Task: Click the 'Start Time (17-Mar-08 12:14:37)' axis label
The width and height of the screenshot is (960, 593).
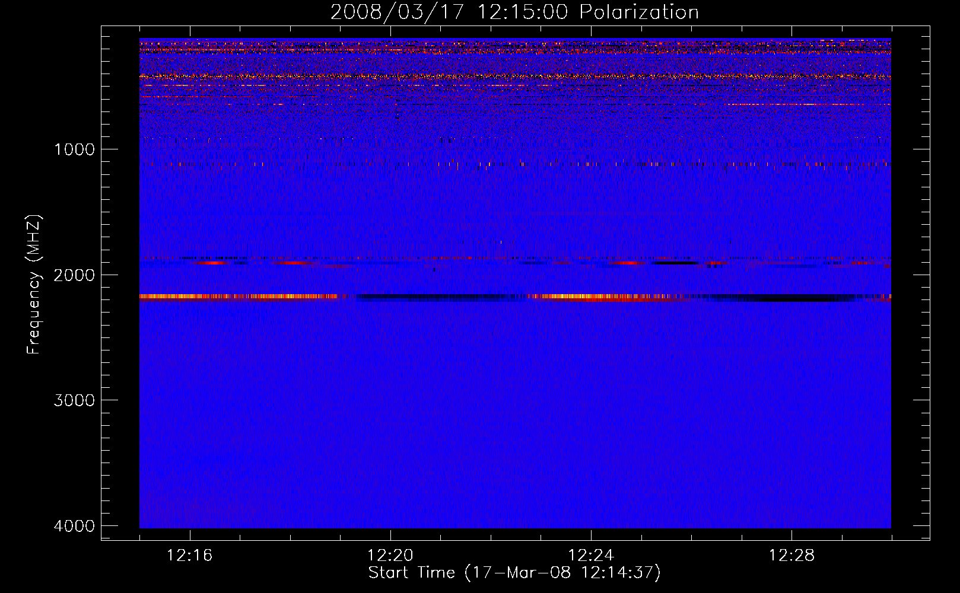Action: tap(514, 573)
